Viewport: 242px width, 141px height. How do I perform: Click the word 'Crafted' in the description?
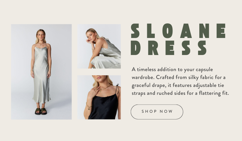165,77
